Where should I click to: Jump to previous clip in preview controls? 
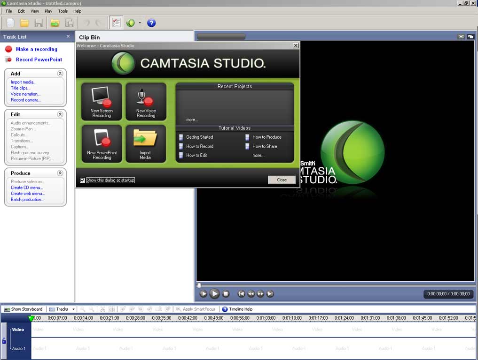(241, 294)
